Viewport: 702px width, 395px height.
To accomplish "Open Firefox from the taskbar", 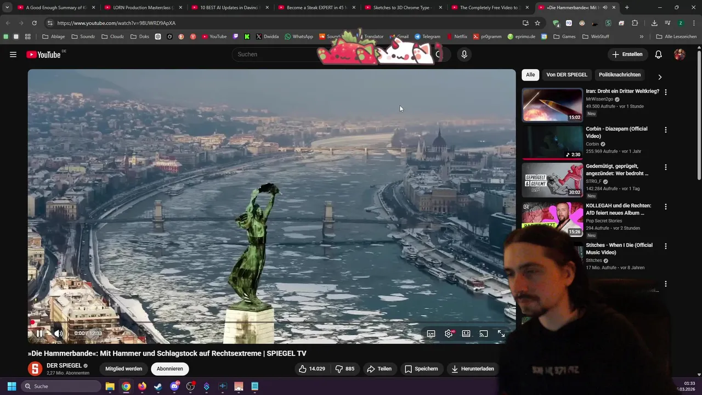I will click(142, 386).
